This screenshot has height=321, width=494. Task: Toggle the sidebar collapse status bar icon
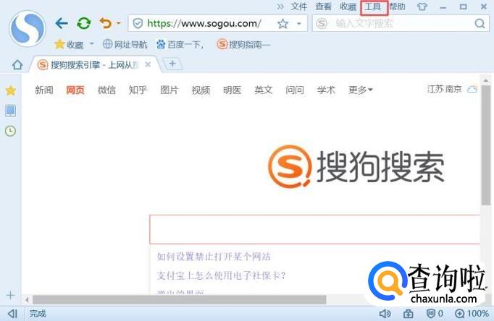tap(12, 314)
